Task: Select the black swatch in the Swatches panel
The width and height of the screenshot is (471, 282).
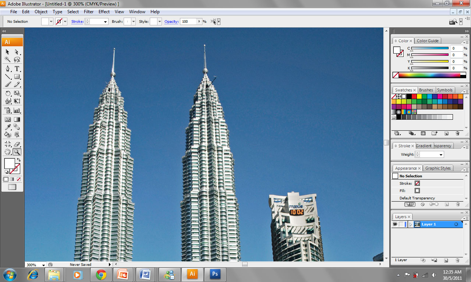Action: (x=409, y=96)
